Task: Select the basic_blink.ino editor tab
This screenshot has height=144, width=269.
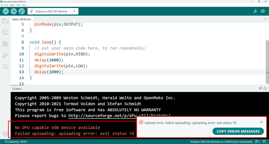Action: click(22, 19)
